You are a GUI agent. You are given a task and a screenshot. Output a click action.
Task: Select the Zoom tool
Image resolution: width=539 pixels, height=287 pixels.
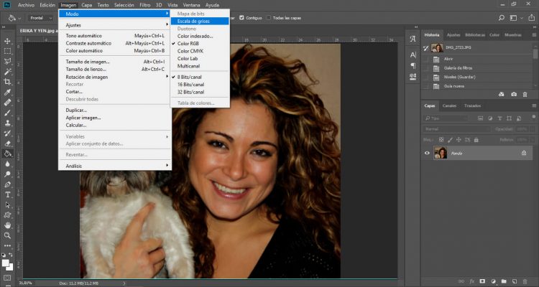pyautogui.click(x=7, y=235)
